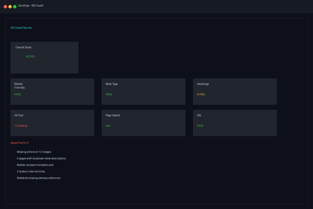Toggle the Meta Tags PASS status
This screenshot has width=313, height=209.
(x=109, y=94)
